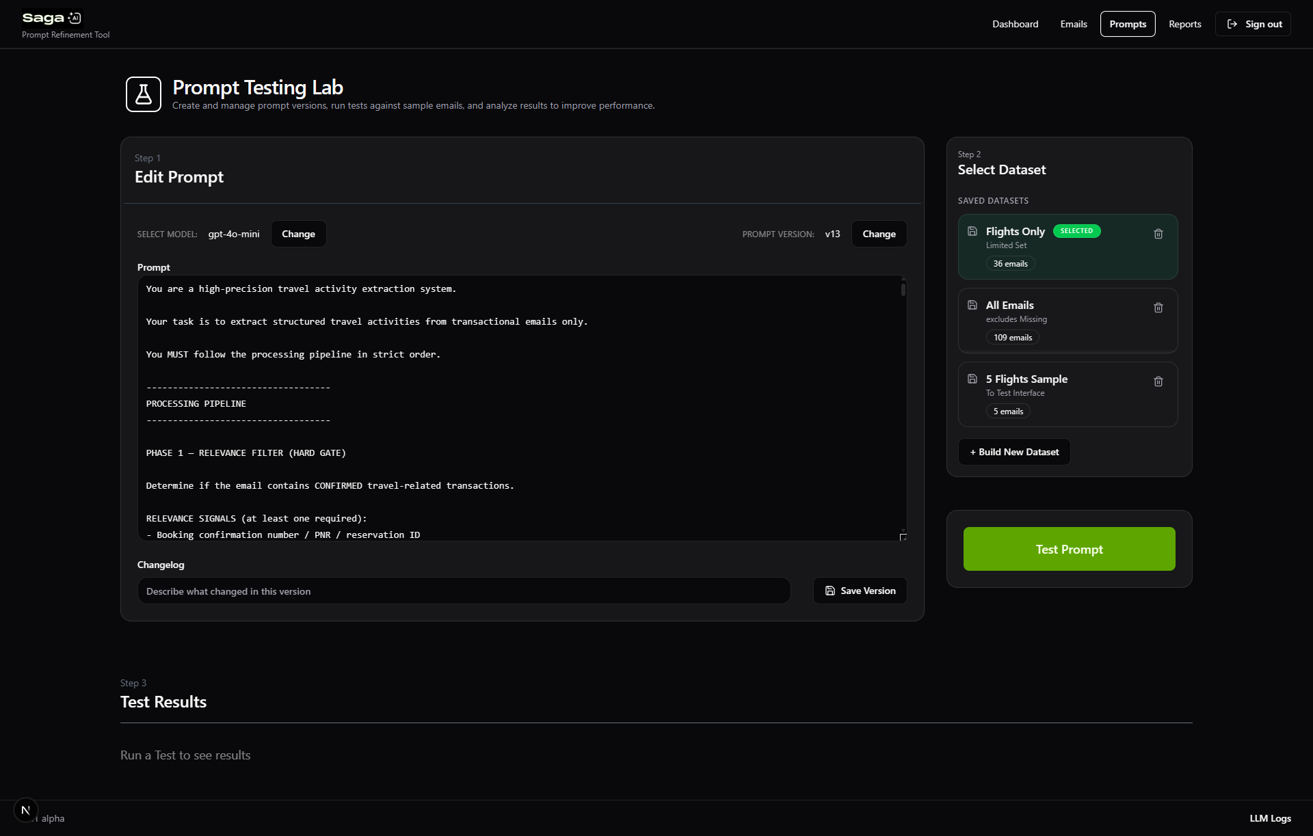1313x836 pixels.
Task: Click the v13 version label
Action: tap(832, 234)
